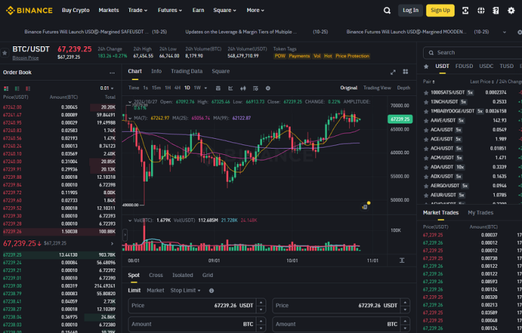Sort pairs by Last Price
The width and height of the screenshot is (522, 333).
coord(482,82)
